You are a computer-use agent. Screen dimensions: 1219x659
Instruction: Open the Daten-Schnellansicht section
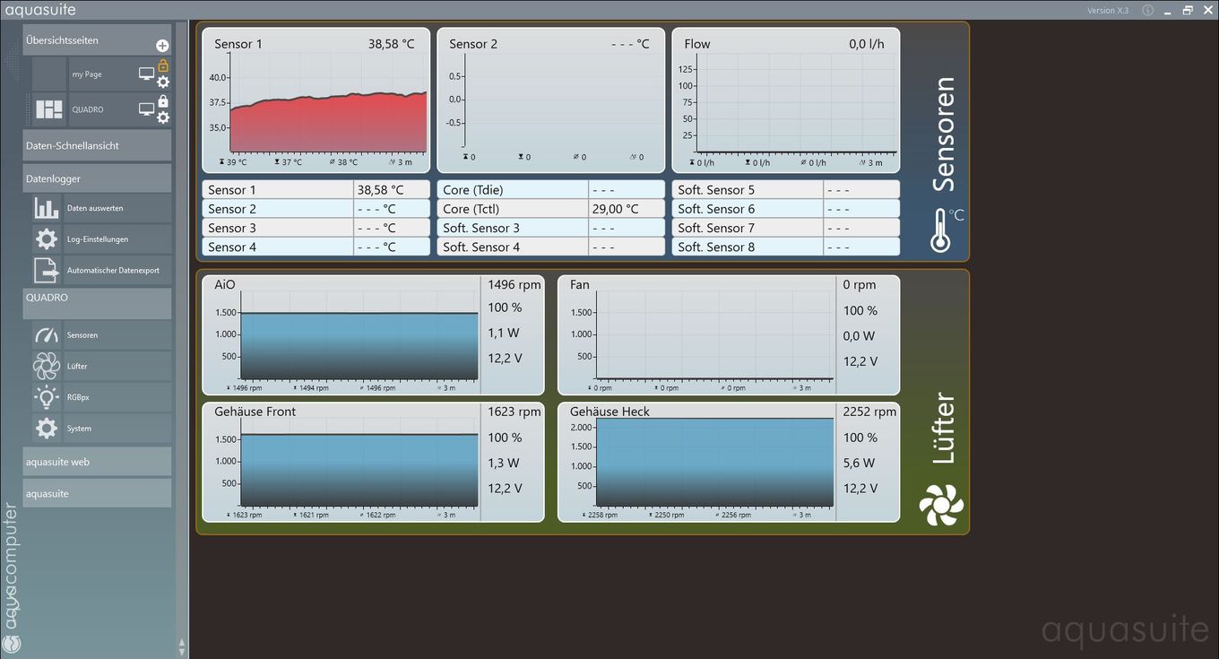97,145
